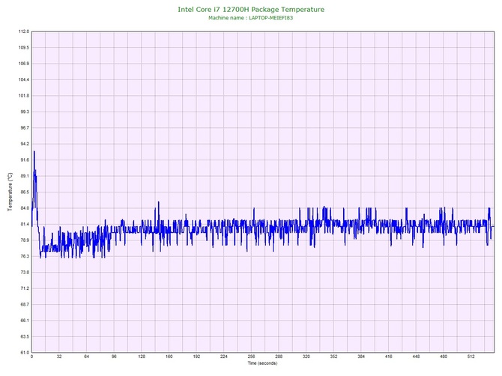Click the 64 tick label on the time axis
502x376 pixels.
click(86, 357)
